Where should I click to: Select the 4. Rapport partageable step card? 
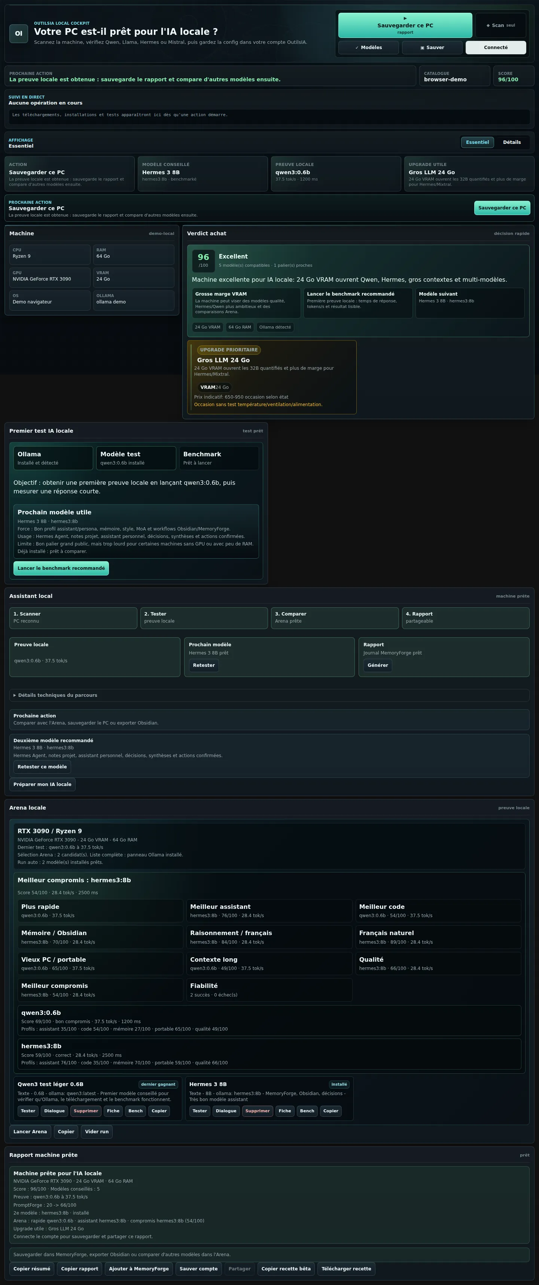pos(466,617)
